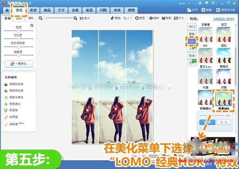This screenshot has width=239, height=169.
Task: Click the 苦艾 effect label
Action: click(x=224, y=25)
